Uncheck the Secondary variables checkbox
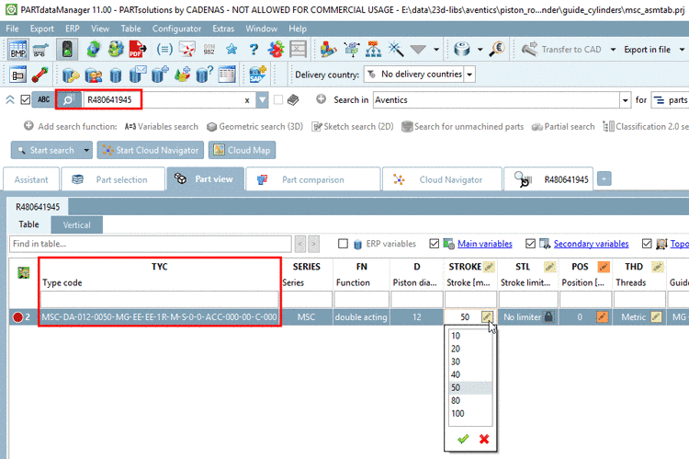The image size is (689, 459). [530, 244]
